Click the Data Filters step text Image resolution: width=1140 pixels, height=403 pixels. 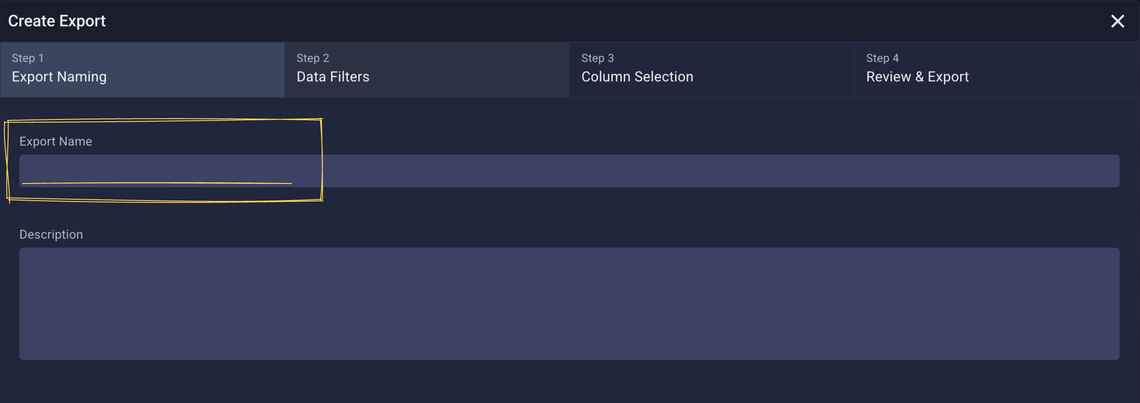(x=332, y=77)
